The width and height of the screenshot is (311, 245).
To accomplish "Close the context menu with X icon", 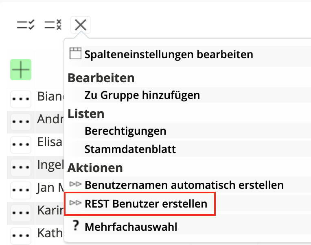I will click(81, 25).
